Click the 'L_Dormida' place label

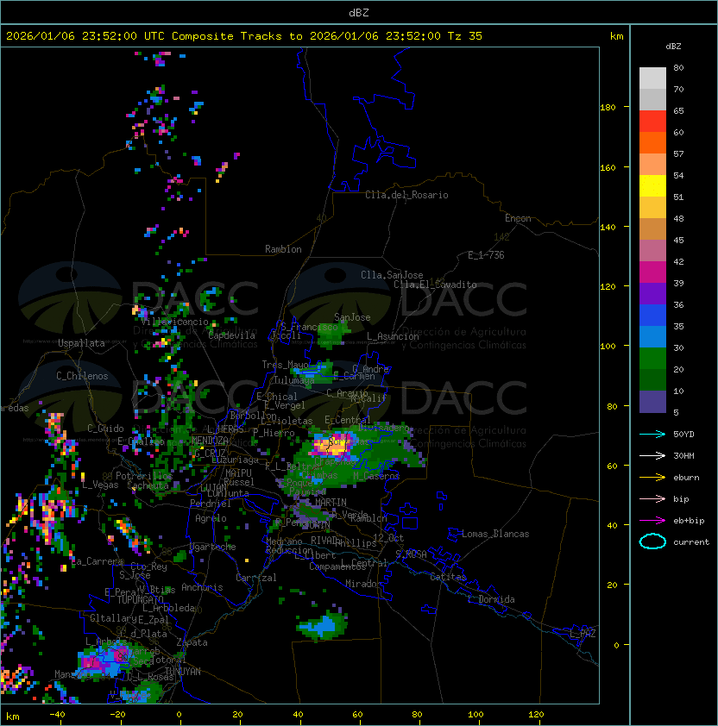coord(491,599)
